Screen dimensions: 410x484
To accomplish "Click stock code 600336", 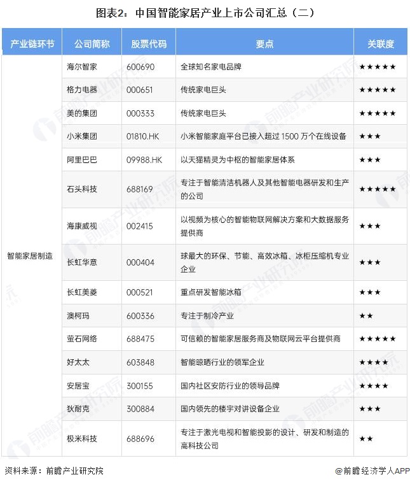I will pyautogui.click(x=140, y=316).
